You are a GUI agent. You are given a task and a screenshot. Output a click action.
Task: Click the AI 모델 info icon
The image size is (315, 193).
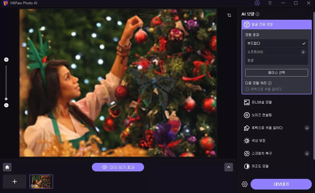(257, 14)
